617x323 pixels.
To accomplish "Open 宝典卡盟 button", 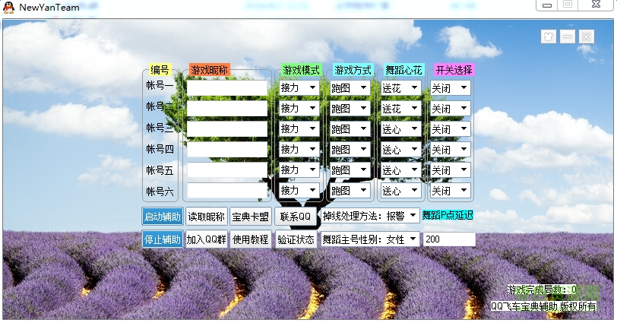I will coord(250,217).
